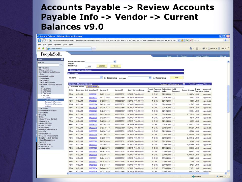Viewport: 242px width, 182px height.
Task: Click the address bar security lock icon
Action: 182,40
